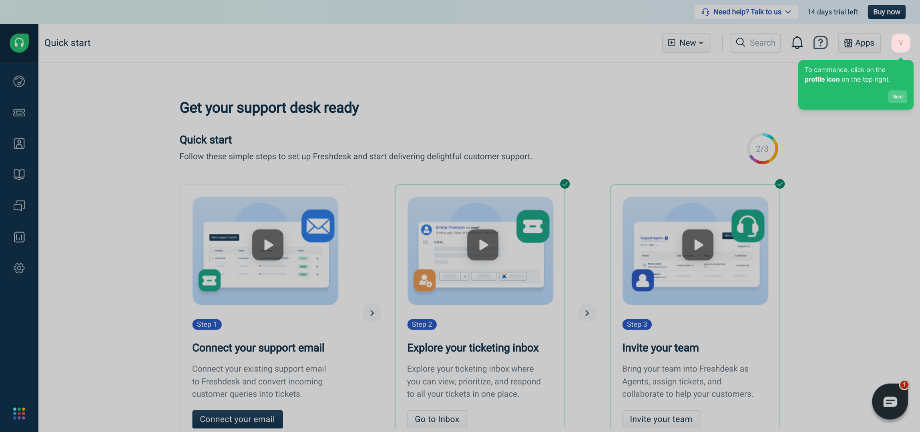Screen dimensions: 920x432
Task: Open the Solutions knowledge base icon
Action: [x=19, y=174]
